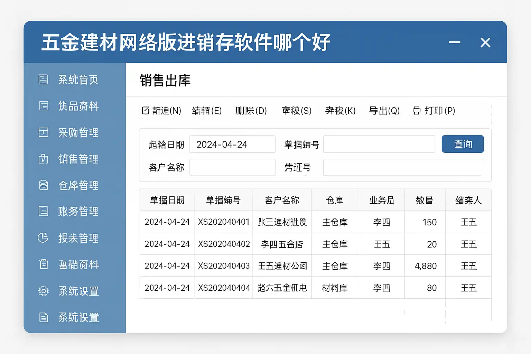This screenshot has width=531, height=354.
Task: Focus the 凭证号 input field below 单据编号
Action: pos(403,167)
